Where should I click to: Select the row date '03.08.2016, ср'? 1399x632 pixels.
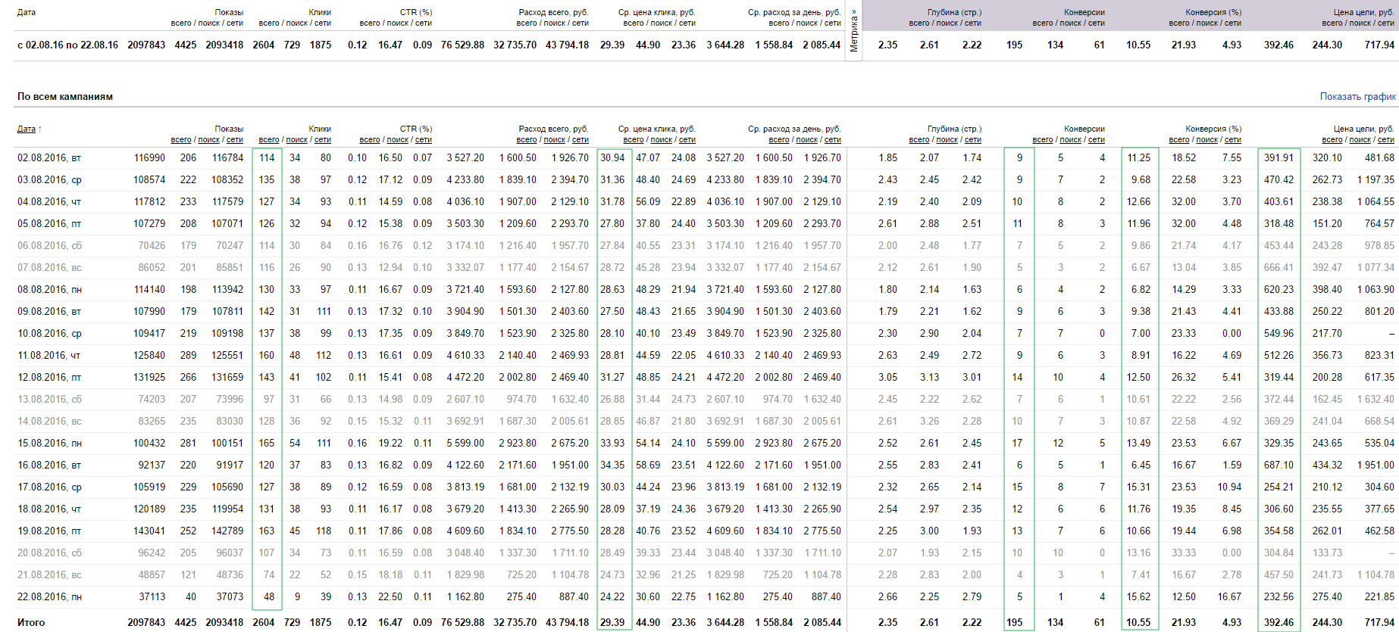(x=49, y=180)
